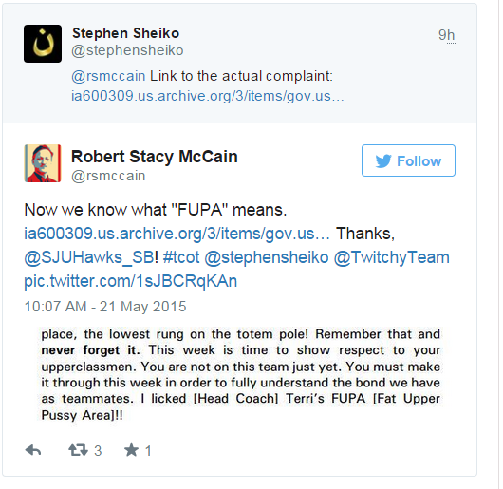Click the @TwitchyTeam mention

[392, 257]
